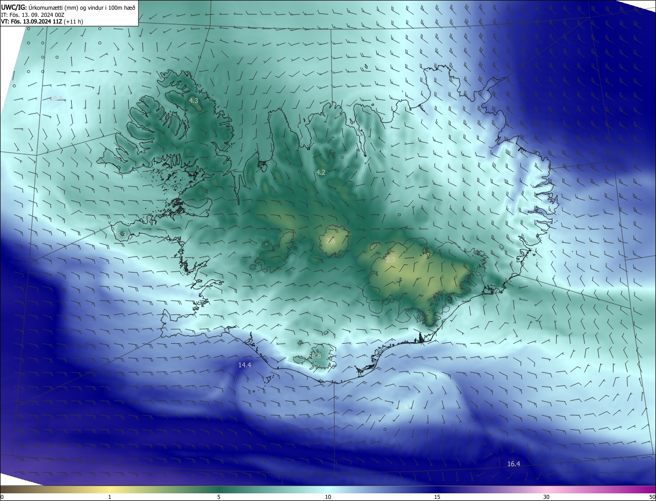656x501 pixels.
Task: Click the colorbar tick label '5'
Action: click(x=219, y=497)
